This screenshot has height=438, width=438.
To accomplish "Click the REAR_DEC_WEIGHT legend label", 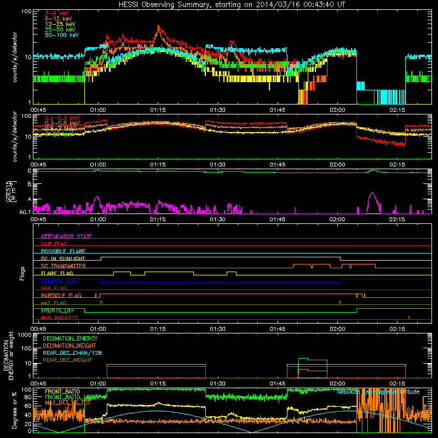I will [67, 360].
